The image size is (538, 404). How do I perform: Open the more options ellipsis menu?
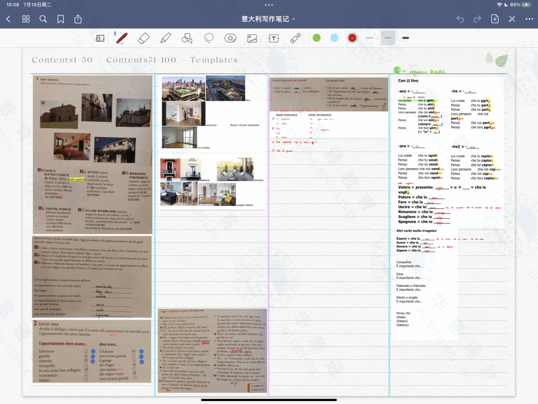click(530, 19)
